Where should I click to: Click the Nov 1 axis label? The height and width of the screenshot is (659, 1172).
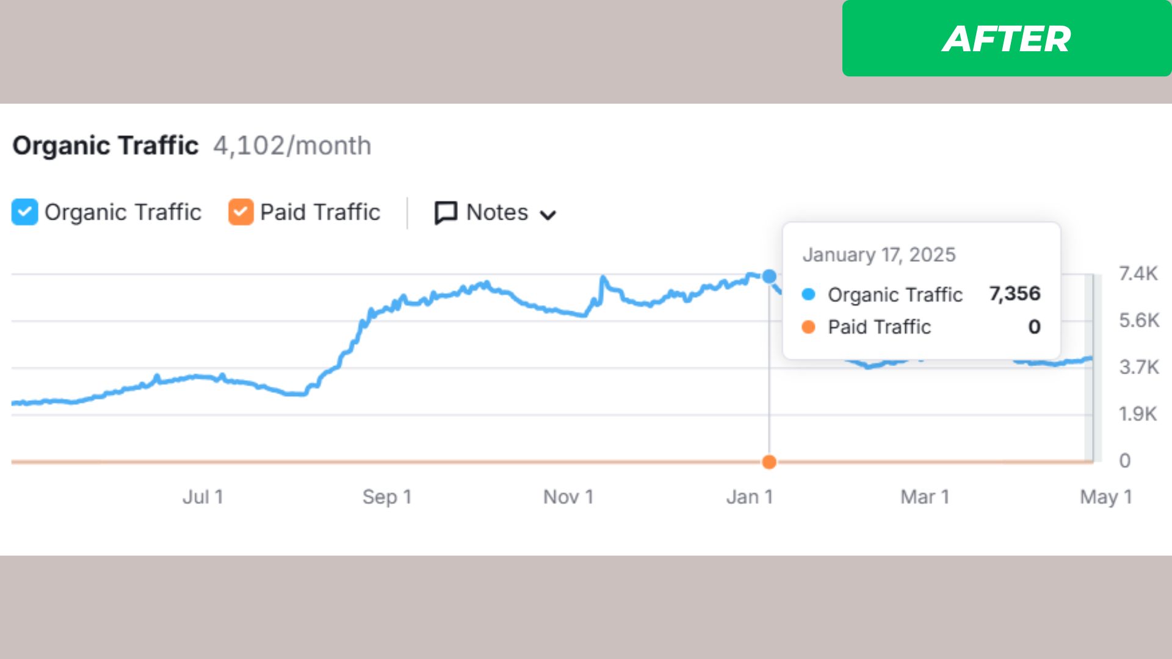tap(568, 497)
